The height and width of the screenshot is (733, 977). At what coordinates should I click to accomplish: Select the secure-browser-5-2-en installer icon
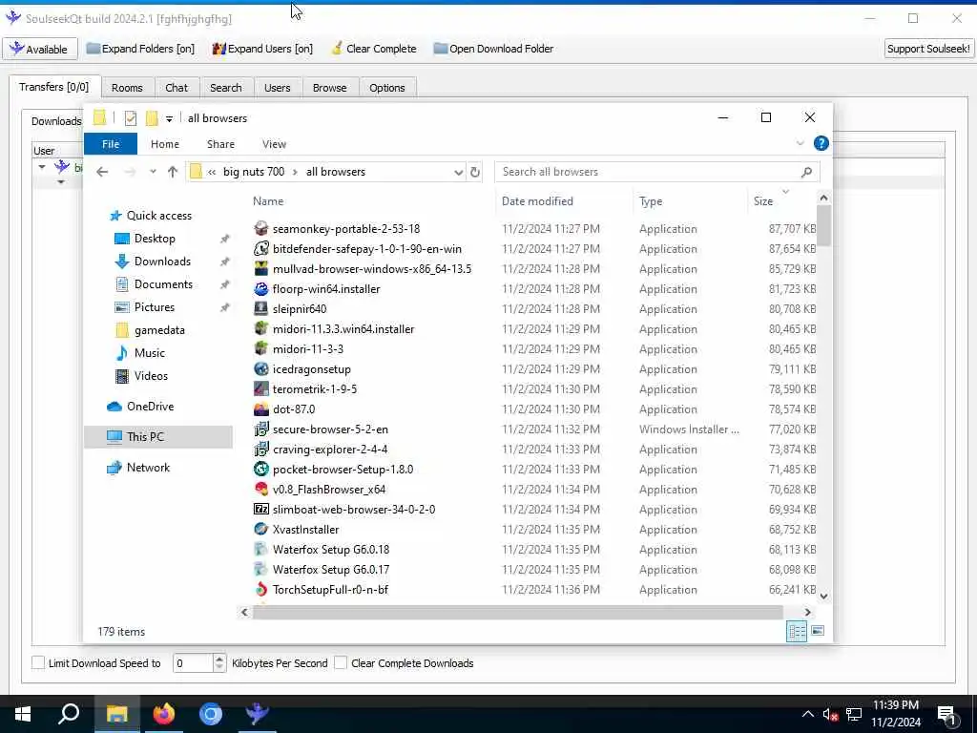click(261, 429)
